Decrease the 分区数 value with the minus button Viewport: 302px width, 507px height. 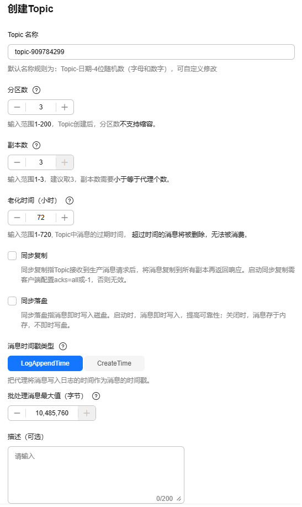pyautogui.click(x=17, y=107)
